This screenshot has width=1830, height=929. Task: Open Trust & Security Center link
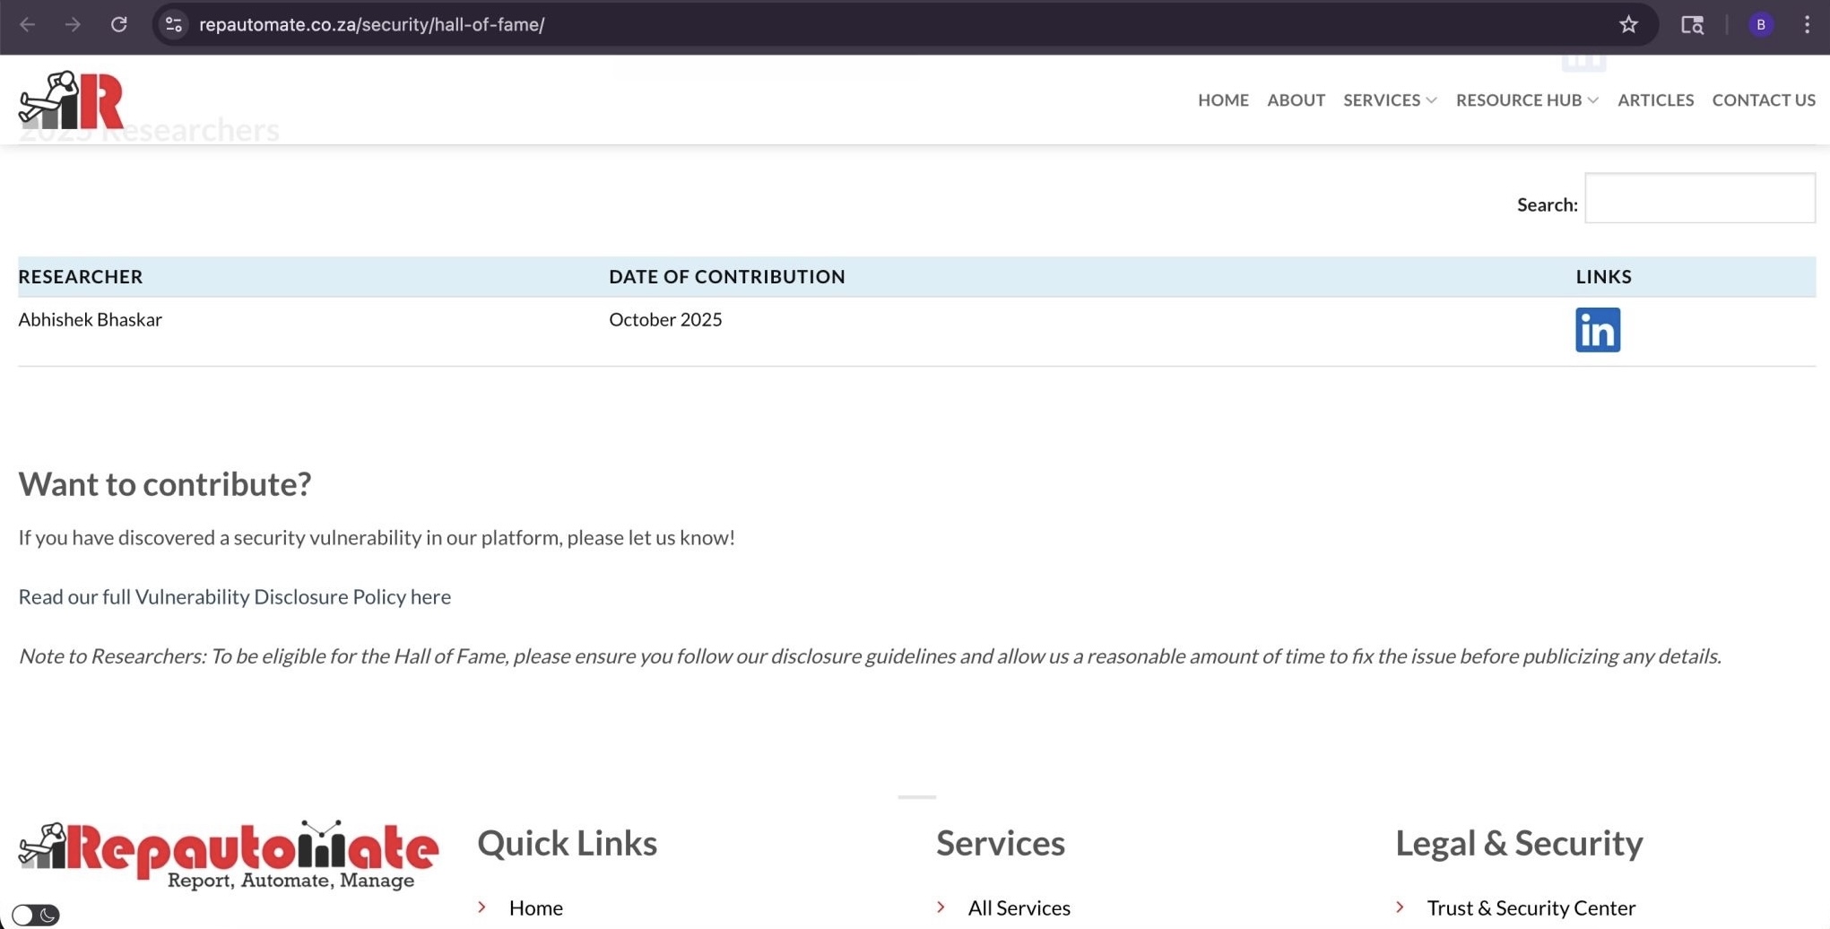point(1531,907)
